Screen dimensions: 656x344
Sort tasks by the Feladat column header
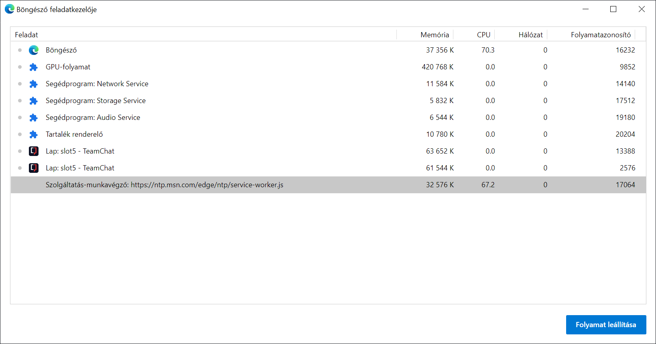point(26,35)
